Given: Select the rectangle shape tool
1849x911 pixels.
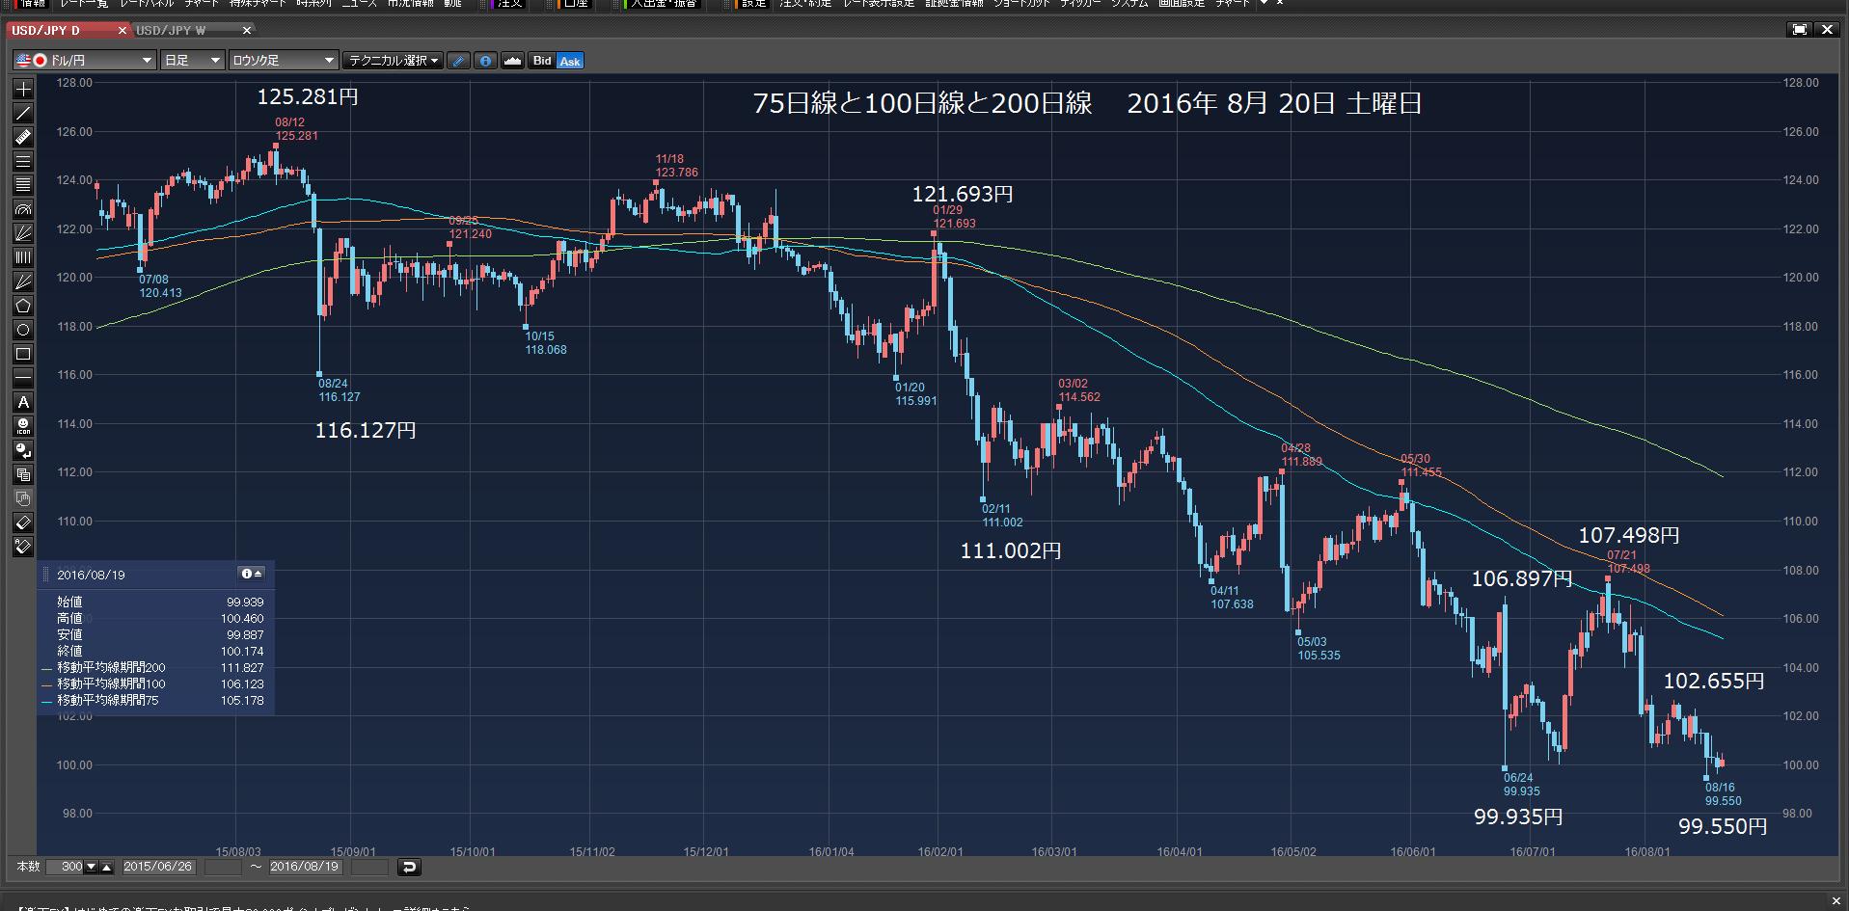Looking at the screenshot, I should (23, 354).
